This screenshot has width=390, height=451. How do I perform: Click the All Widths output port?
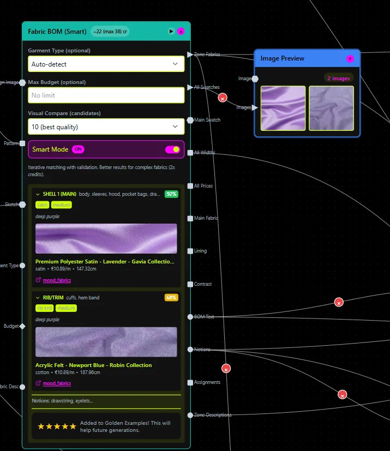pos(190,153)
